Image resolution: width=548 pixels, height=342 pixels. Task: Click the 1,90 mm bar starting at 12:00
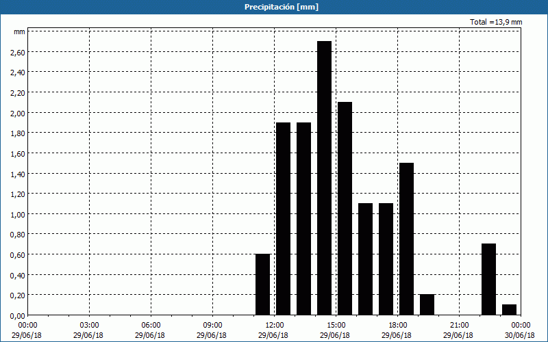[x=284, y=218]
